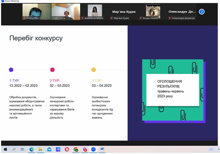Open Task View on the taskbar
Viewport: 220px width, 154px height.
(23, 149)
